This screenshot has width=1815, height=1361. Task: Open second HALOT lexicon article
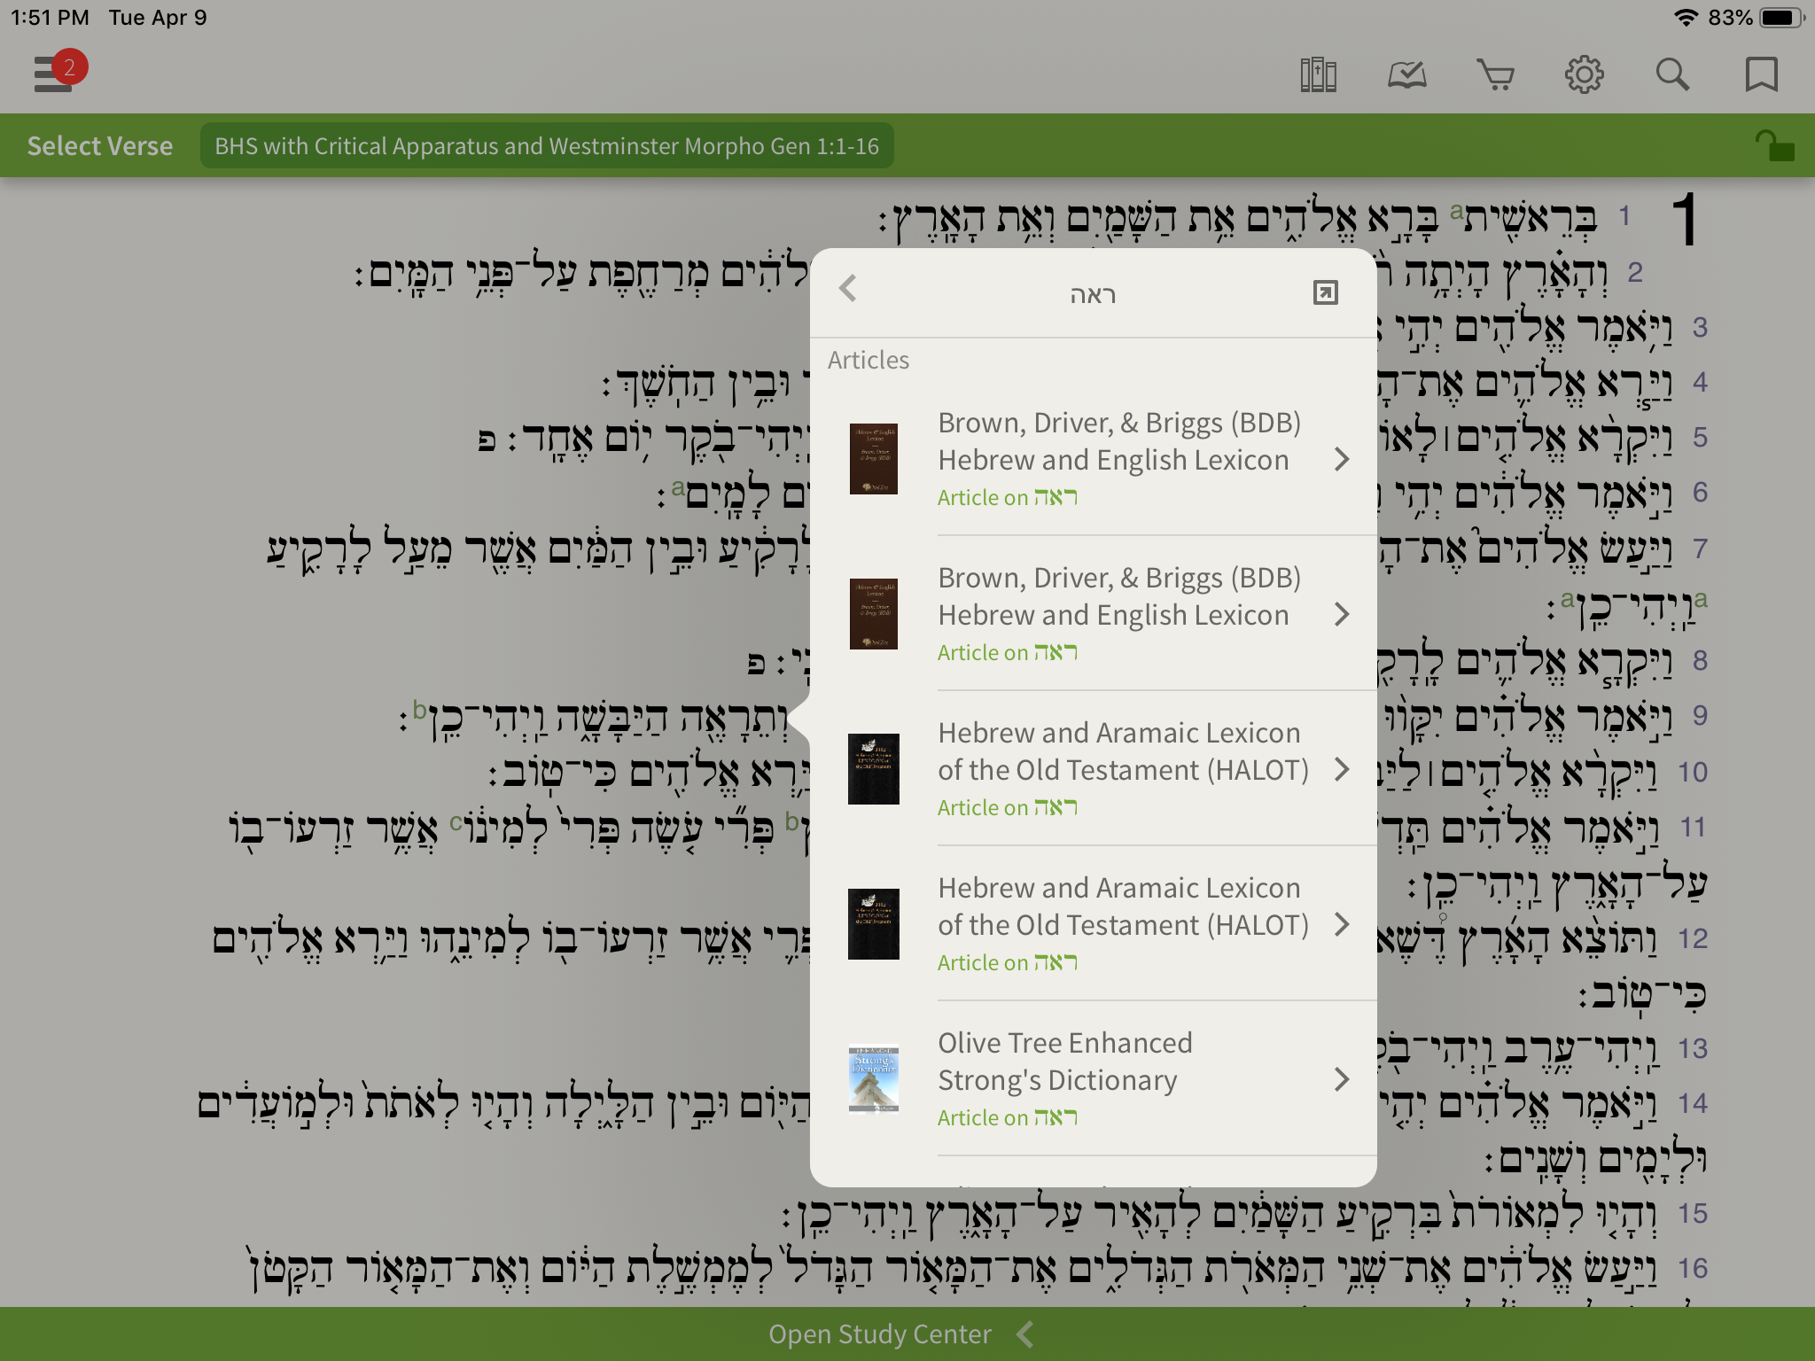[x=1094, y=924]
